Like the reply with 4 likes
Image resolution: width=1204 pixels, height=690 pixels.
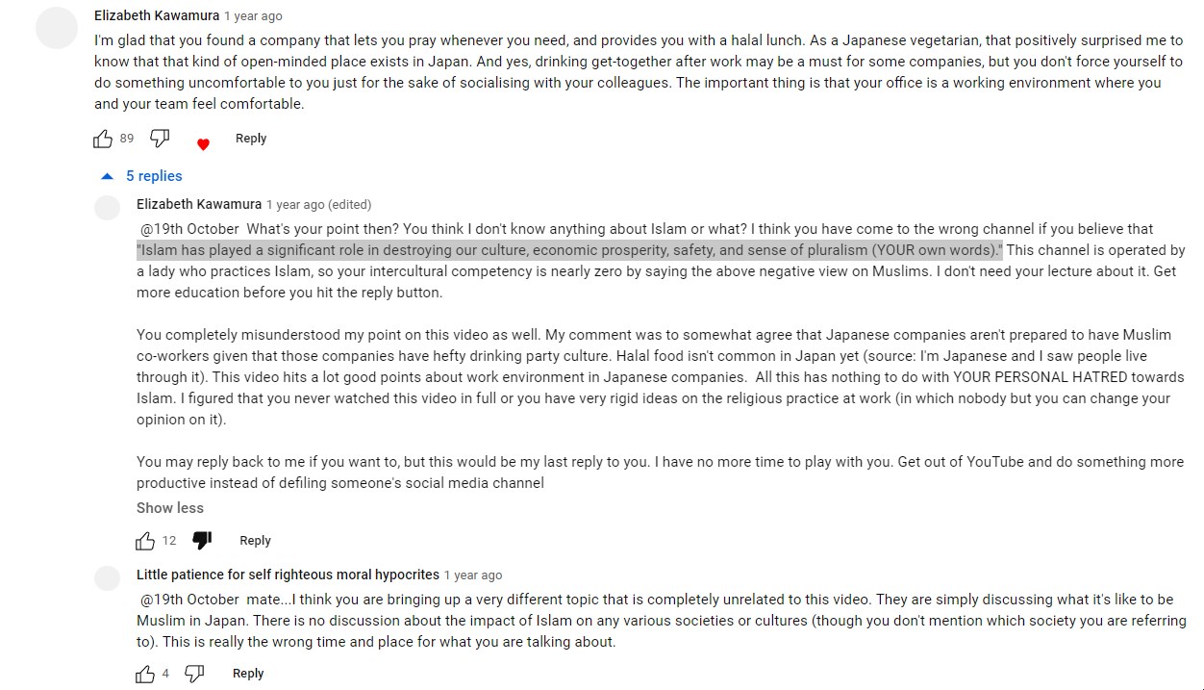[145, 674]
